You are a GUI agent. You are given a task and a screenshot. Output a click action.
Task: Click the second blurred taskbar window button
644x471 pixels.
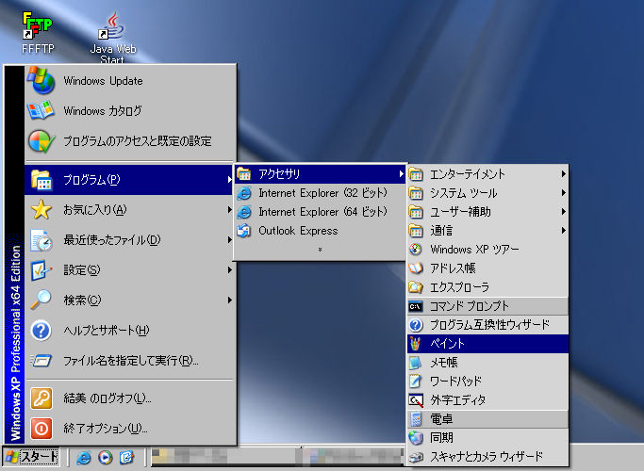point(352,457)
